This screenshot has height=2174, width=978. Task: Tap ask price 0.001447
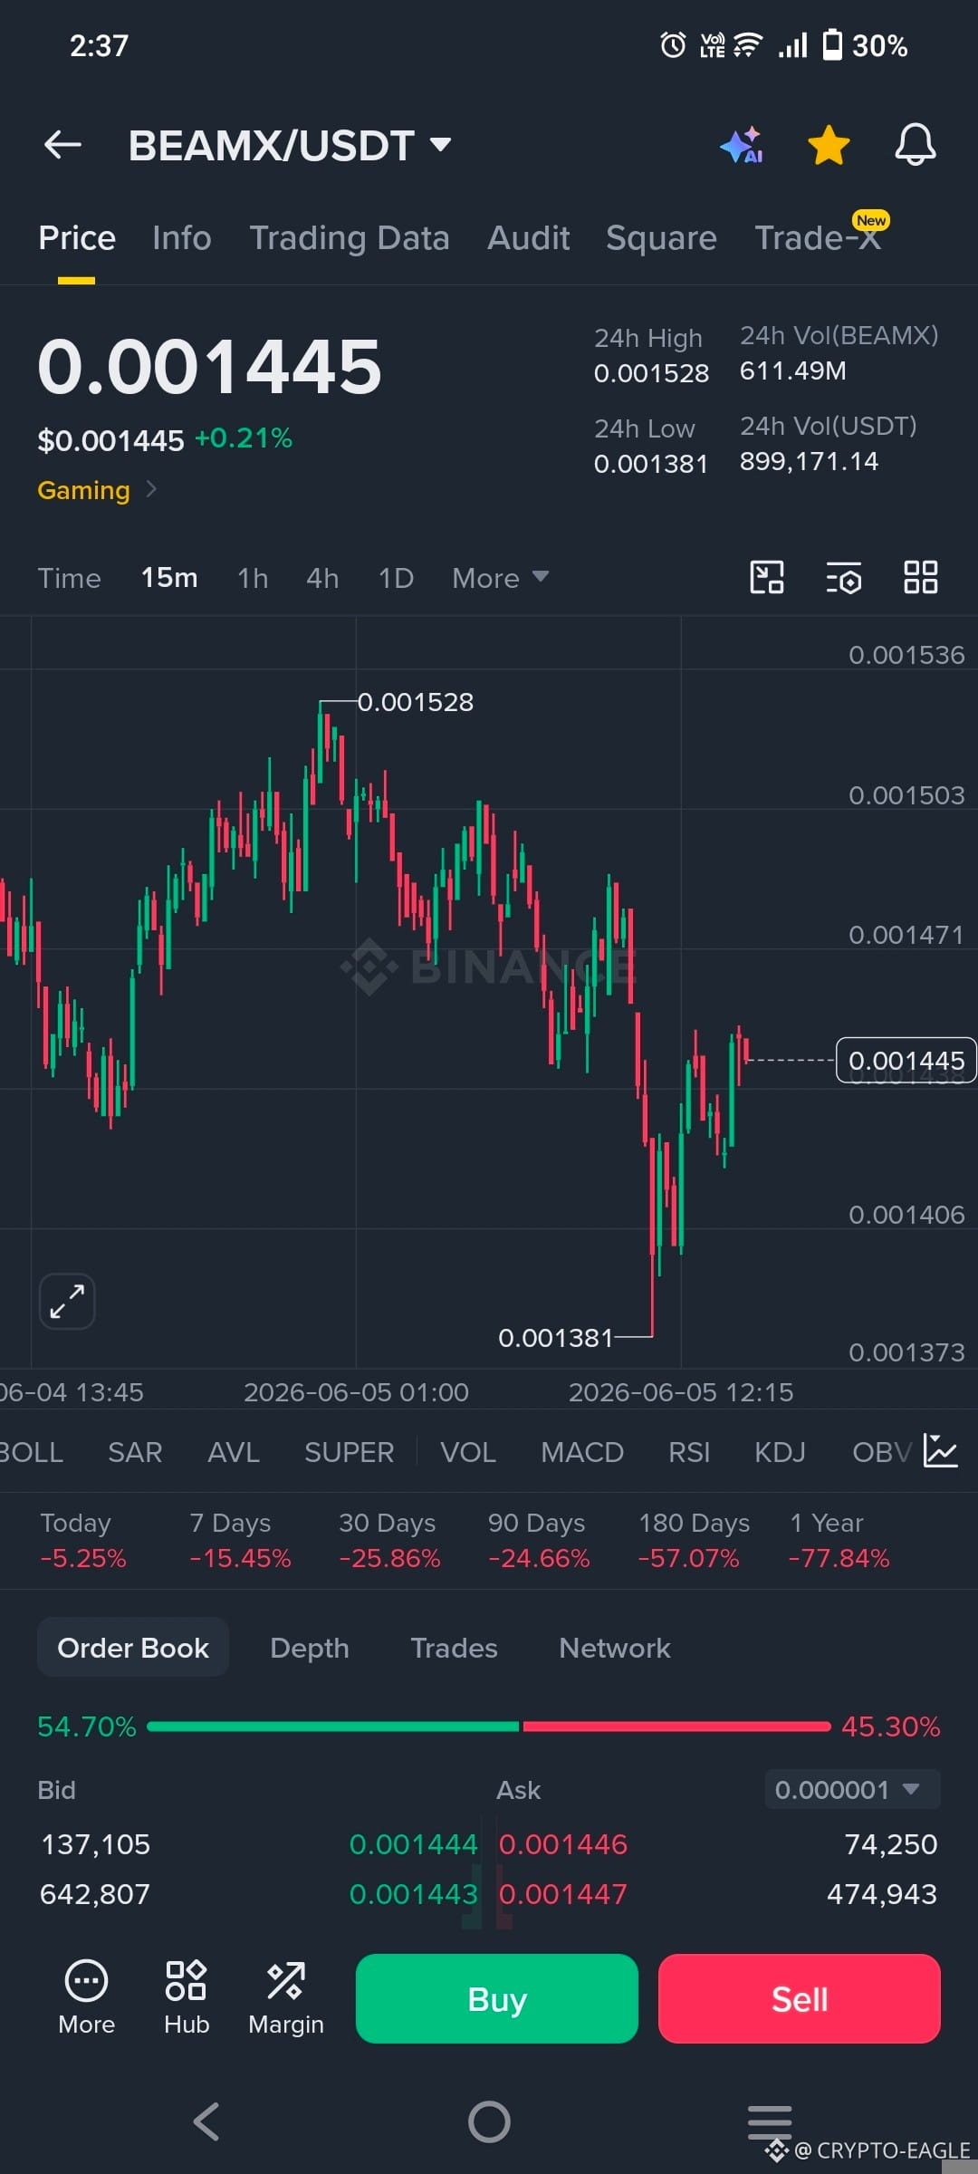[563, 1894]
